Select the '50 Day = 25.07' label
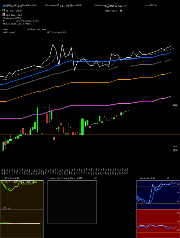The width and height of the screenshot is (180, 238). [x=14, y=11]
